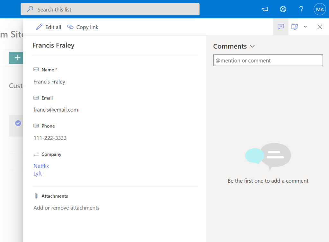Click the Email field text icon
Image resolution: width=329 pixels, height=242 pixels.
(36, 98)
